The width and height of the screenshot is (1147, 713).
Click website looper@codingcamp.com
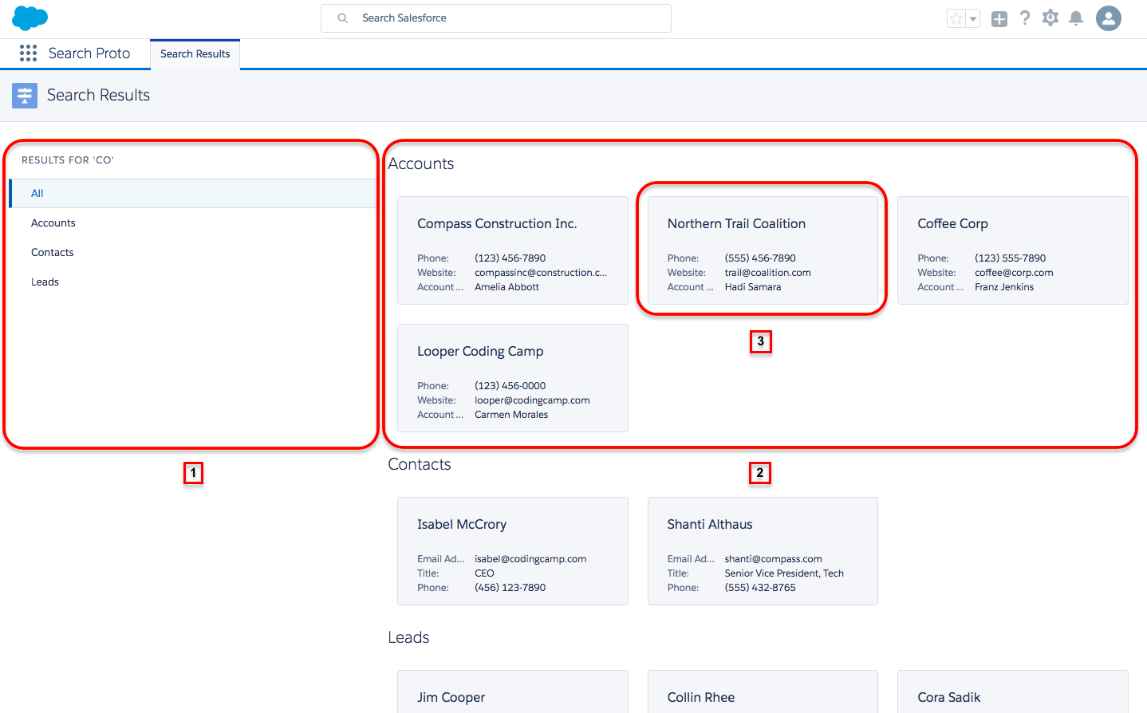click(532, 400)
